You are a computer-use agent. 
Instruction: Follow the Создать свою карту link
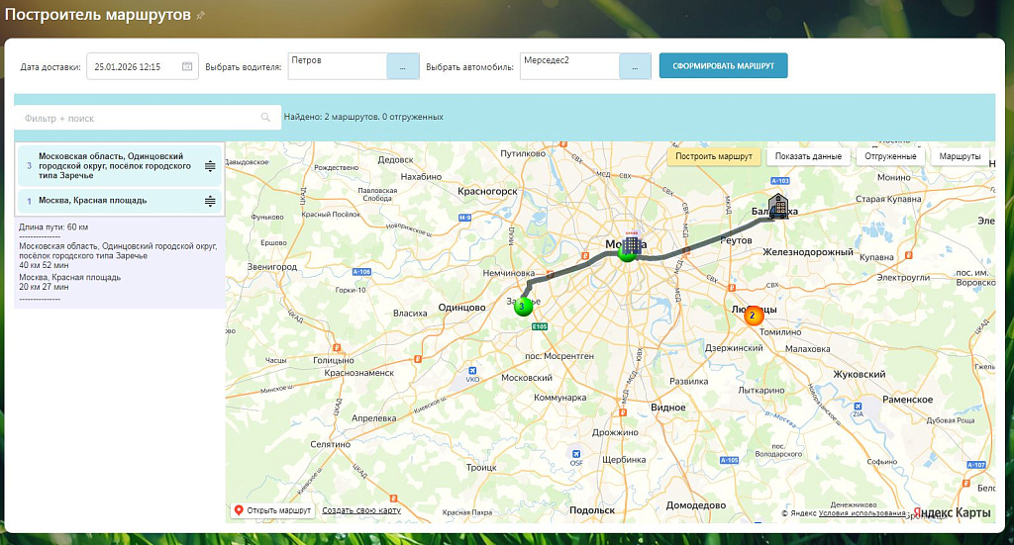(361, 510)
